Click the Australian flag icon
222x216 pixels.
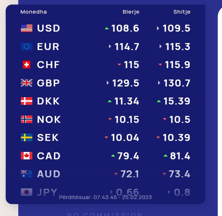coord(26,174)
